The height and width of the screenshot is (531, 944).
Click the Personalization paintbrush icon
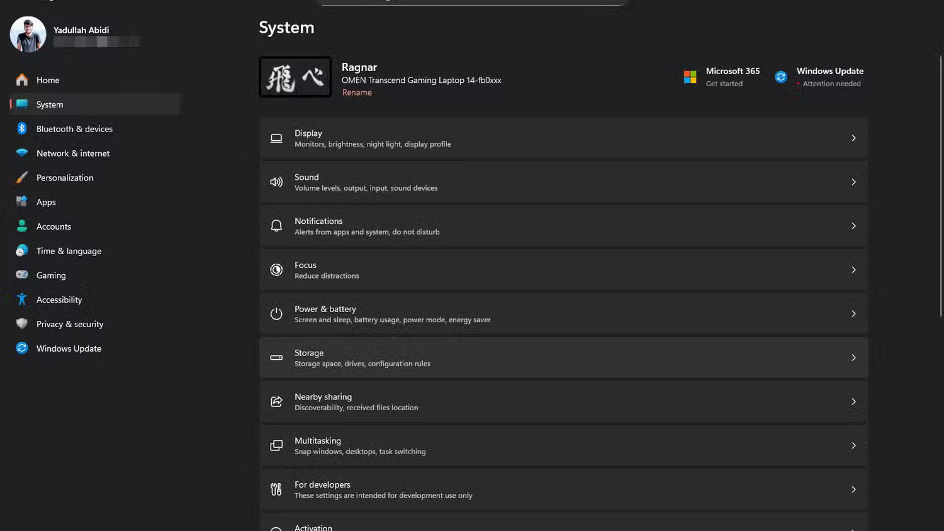[x=22, y=177]
